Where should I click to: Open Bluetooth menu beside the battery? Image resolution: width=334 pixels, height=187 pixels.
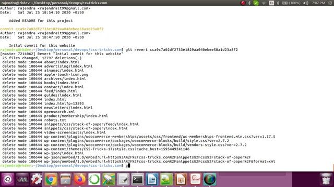point(278,3)
